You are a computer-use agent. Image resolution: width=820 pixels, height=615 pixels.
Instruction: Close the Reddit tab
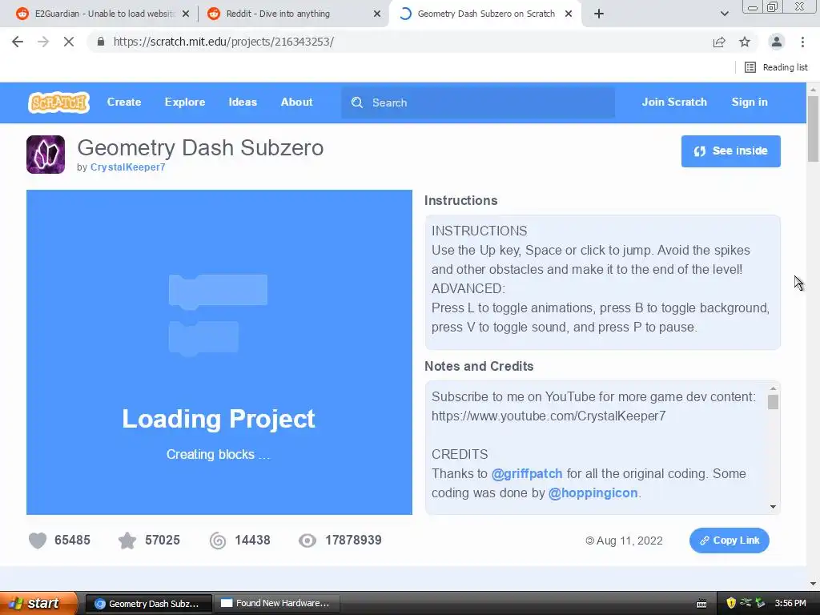[377, 14]
